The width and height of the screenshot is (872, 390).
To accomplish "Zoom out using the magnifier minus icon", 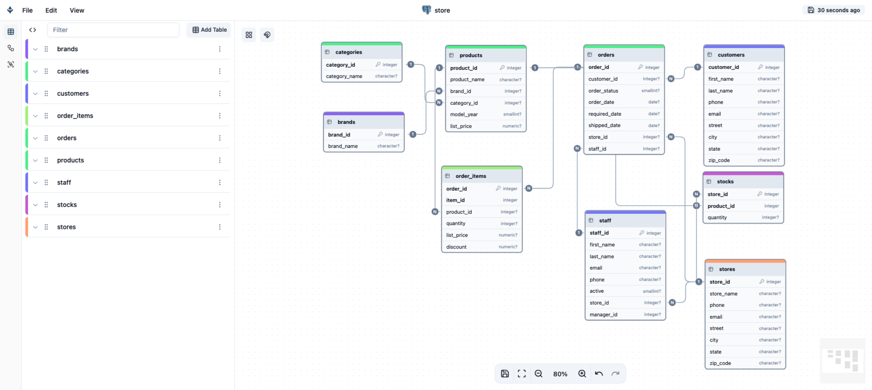I will (x=538, y=374).
